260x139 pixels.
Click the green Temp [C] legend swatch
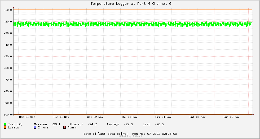[x=5, y=124]
